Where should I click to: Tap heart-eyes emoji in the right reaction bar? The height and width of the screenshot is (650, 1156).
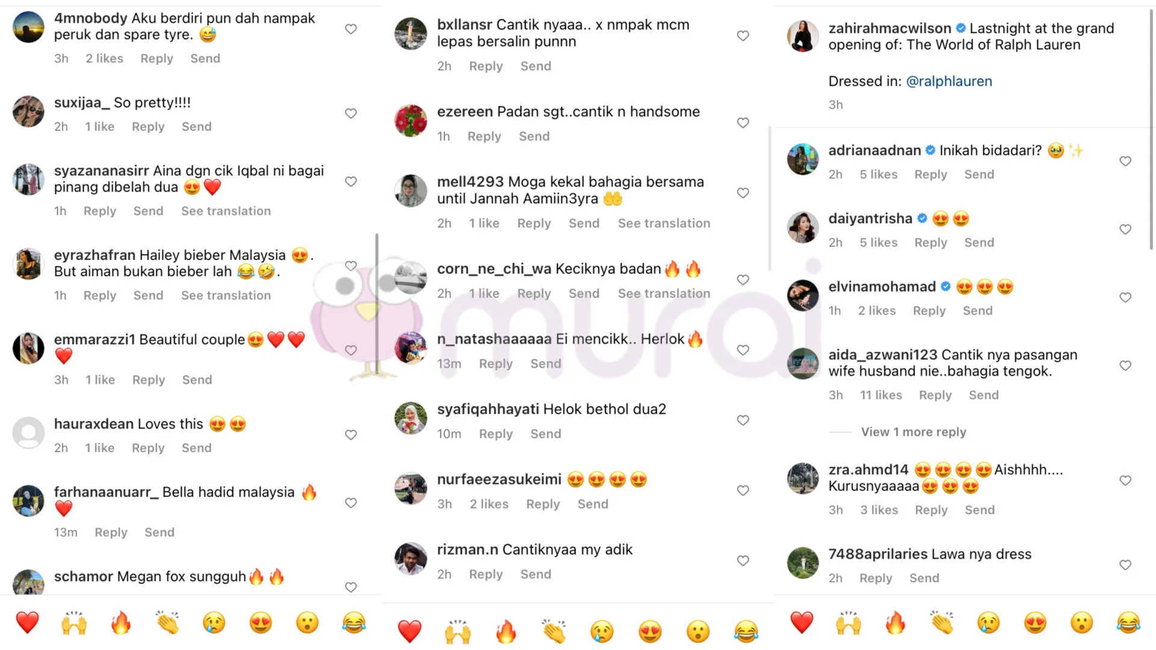point(1035,622)
